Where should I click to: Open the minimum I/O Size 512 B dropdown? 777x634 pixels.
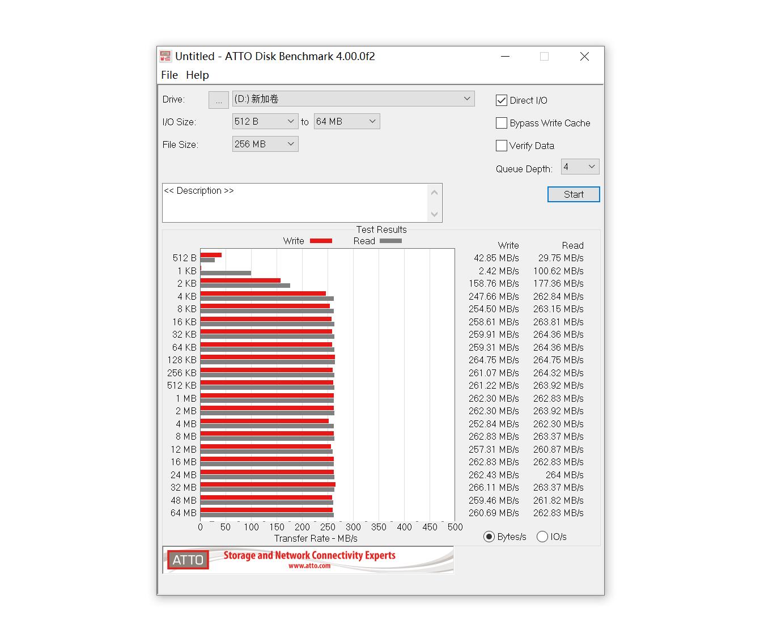pos(265,121)
